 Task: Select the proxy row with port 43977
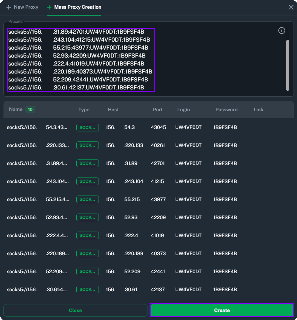coord(148,199)
